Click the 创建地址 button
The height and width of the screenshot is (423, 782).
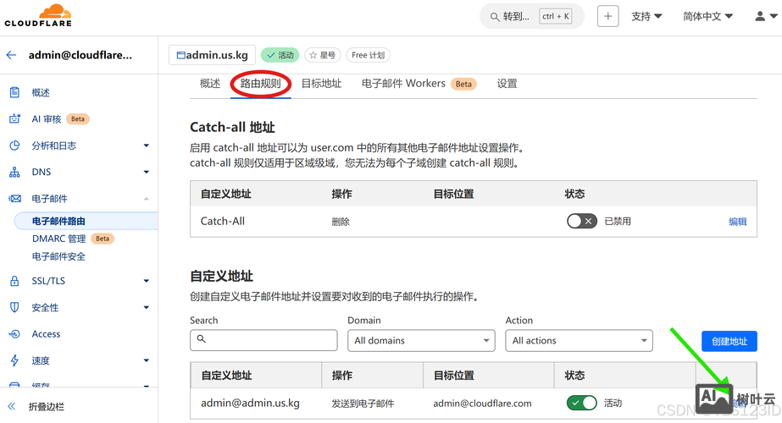(x=729, y=341)
